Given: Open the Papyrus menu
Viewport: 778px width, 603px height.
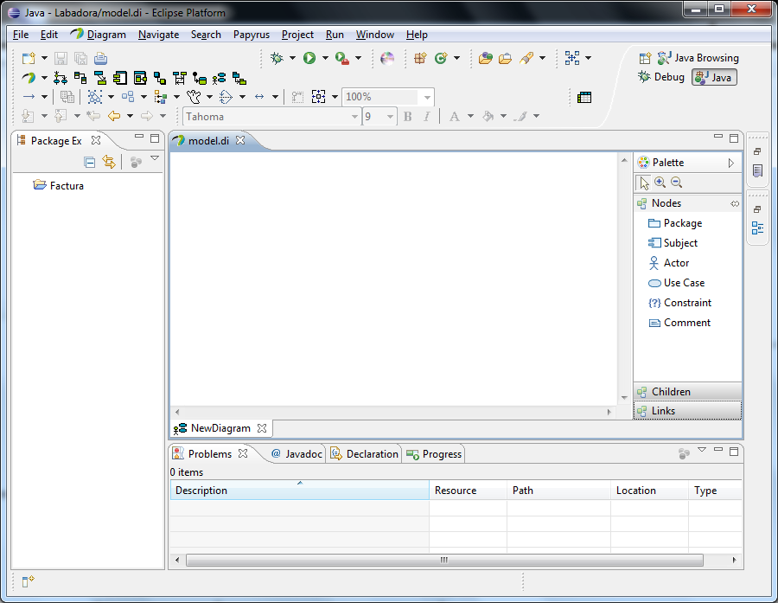Looking at the screenshot, I should [x=251, y=35].
